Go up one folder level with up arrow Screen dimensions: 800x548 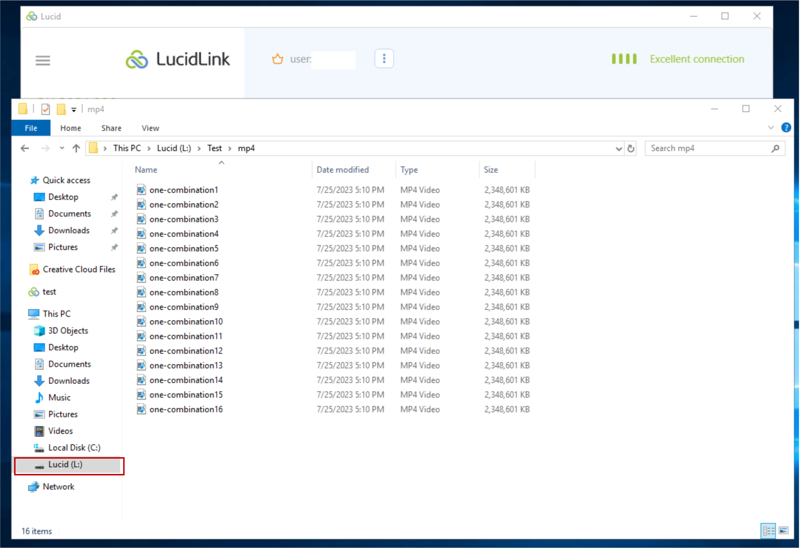coord(76,149)
